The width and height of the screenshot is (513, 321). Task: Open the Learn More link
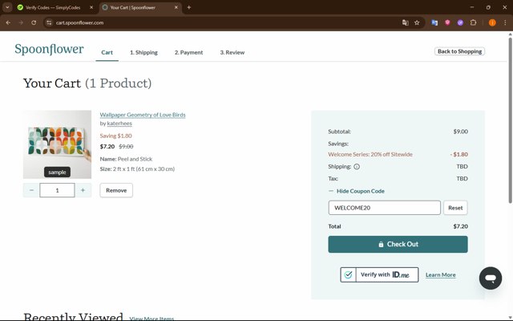[x=440, y=274]
